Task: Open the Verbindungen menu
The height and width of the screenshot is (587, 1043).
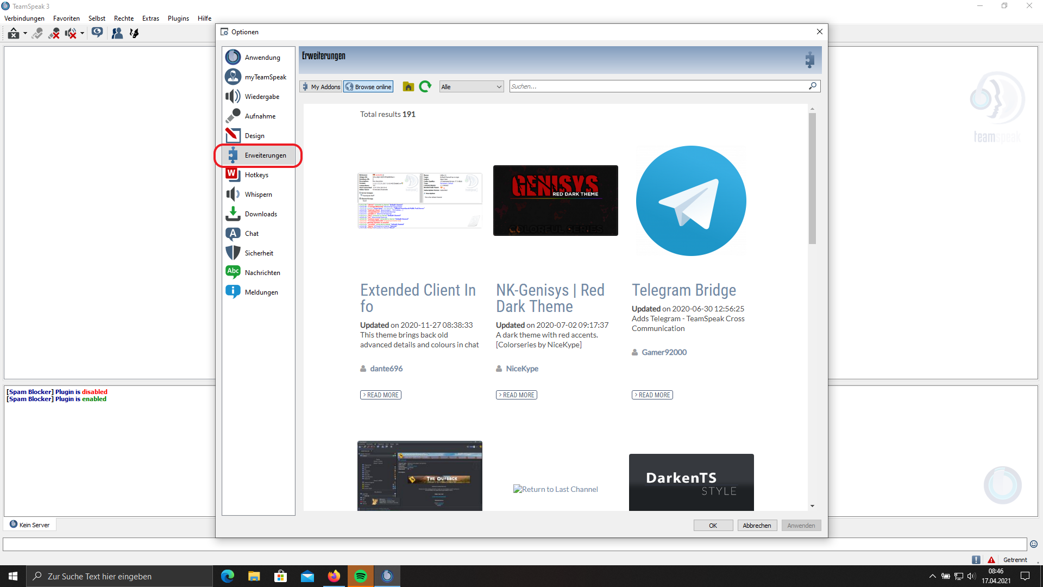Action: (x=24, y=18)
